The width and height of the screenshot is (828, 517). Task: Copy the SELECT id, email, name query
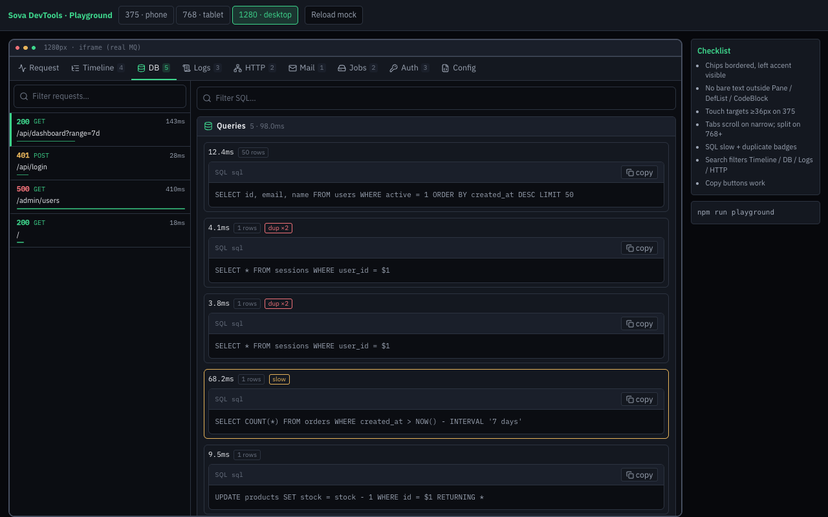(639, 173)
